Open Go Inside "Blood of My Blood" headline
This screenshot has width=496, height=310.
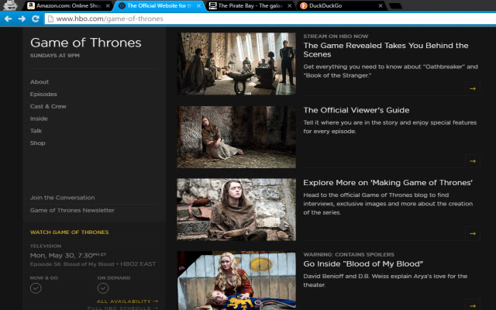(363, 263)
